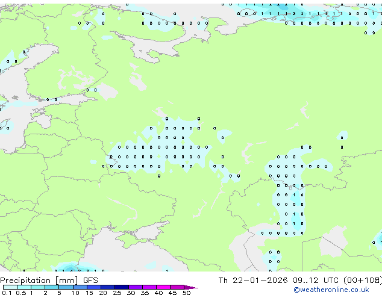Click the weatheronline.co.uk copyright link
382x295 pixels.
tap(331, 290)
